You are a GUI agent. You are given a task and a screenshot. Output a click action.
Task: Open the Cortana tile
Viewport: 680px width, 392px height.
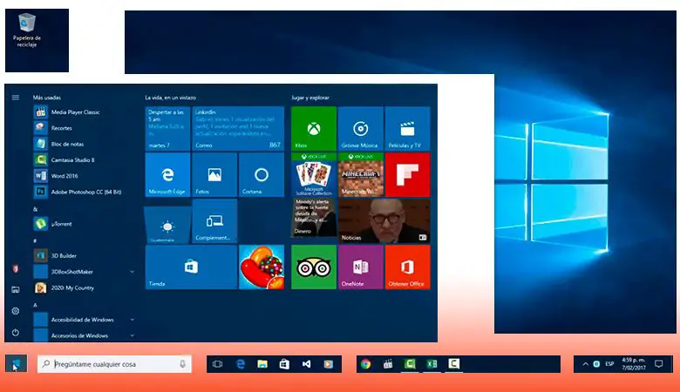[x=261, y=174]
